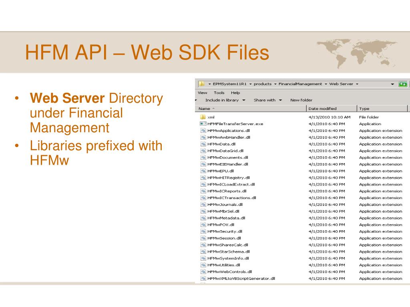This screenshot has width=410, height=307.
Task: Expand dropdown arrow after products breadcrumb
Action: (x=275, y=84)
